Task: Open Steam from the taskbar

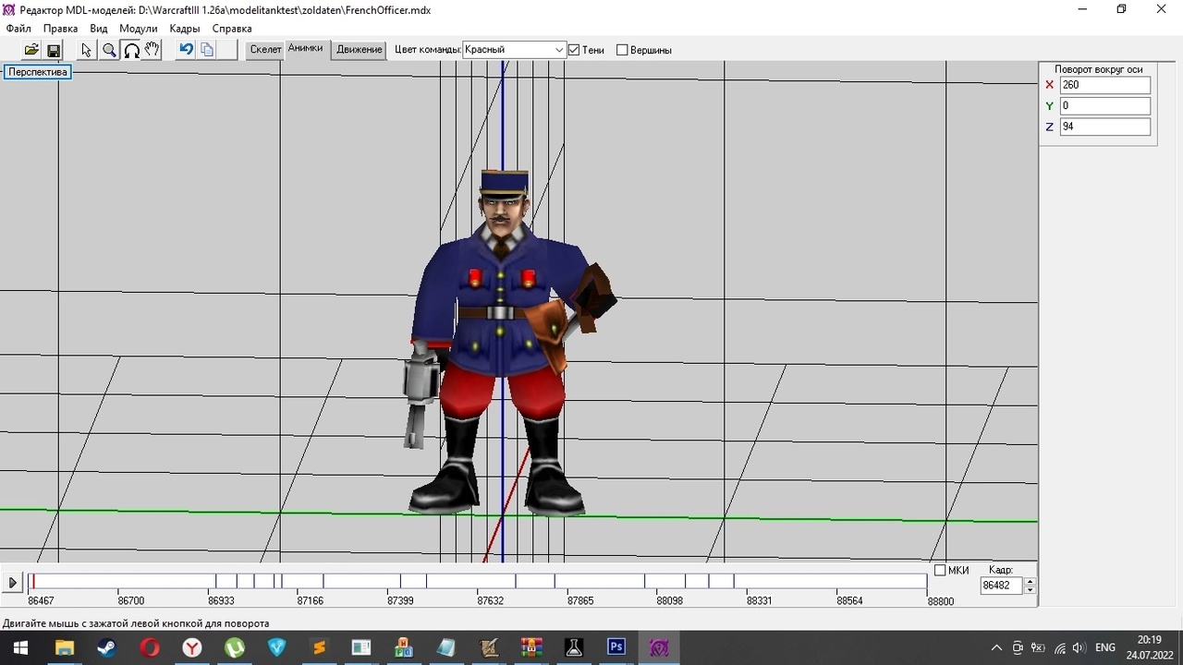Action: (106, 647)
